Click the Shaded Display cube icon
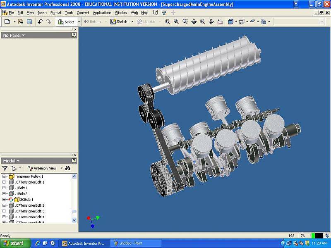This screenshot has width=331, height=248. point(230,21)
